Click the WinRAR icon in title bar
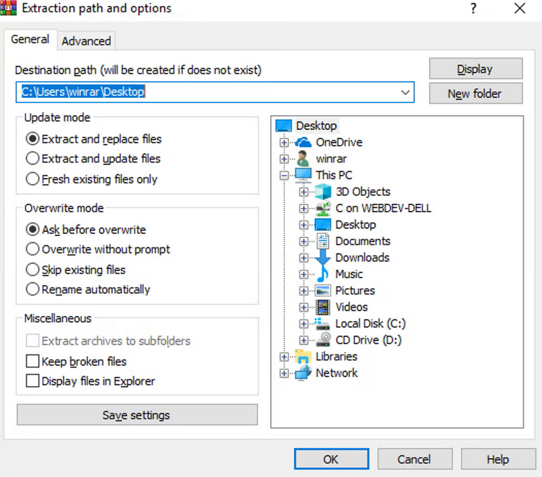Screen dimensions: 542x477 [x=8, y=8]
